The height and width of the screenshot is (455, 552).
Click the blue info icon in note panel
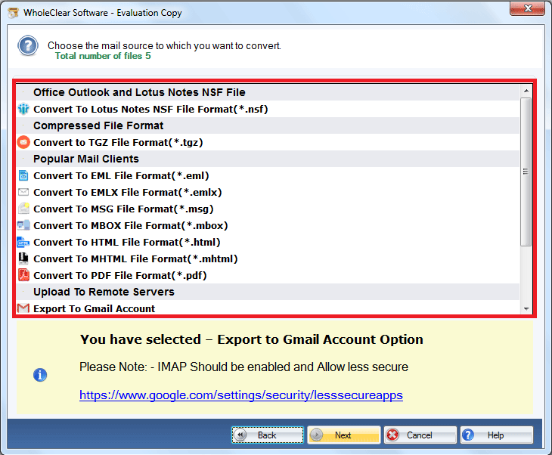pyautogui.click(x=40, y=375)
